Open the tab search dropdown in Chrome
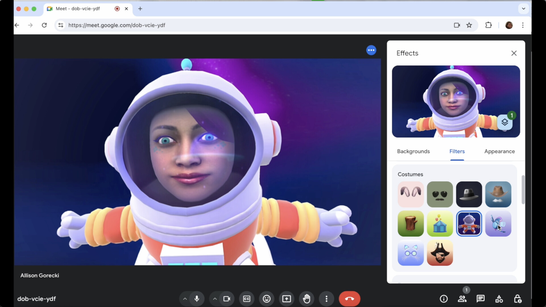 (x=523, y=9)
